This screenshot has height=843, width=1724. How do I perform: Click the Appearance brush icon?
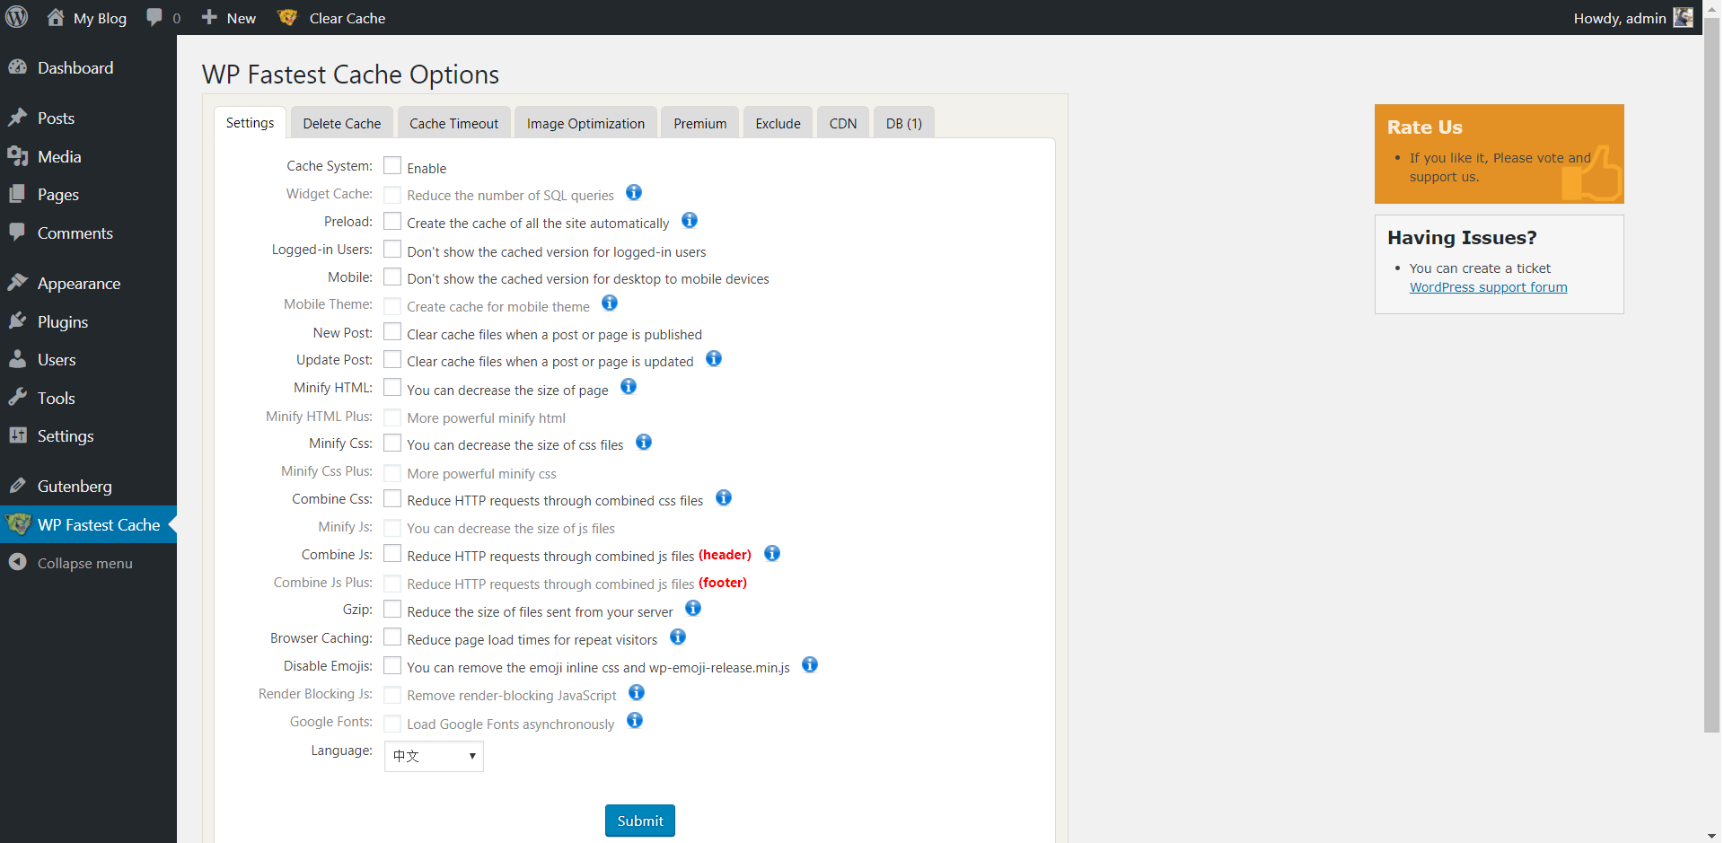(18, 283)
